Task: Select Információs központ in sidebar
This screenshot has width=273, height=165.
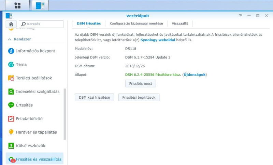Action: point(34,51)
